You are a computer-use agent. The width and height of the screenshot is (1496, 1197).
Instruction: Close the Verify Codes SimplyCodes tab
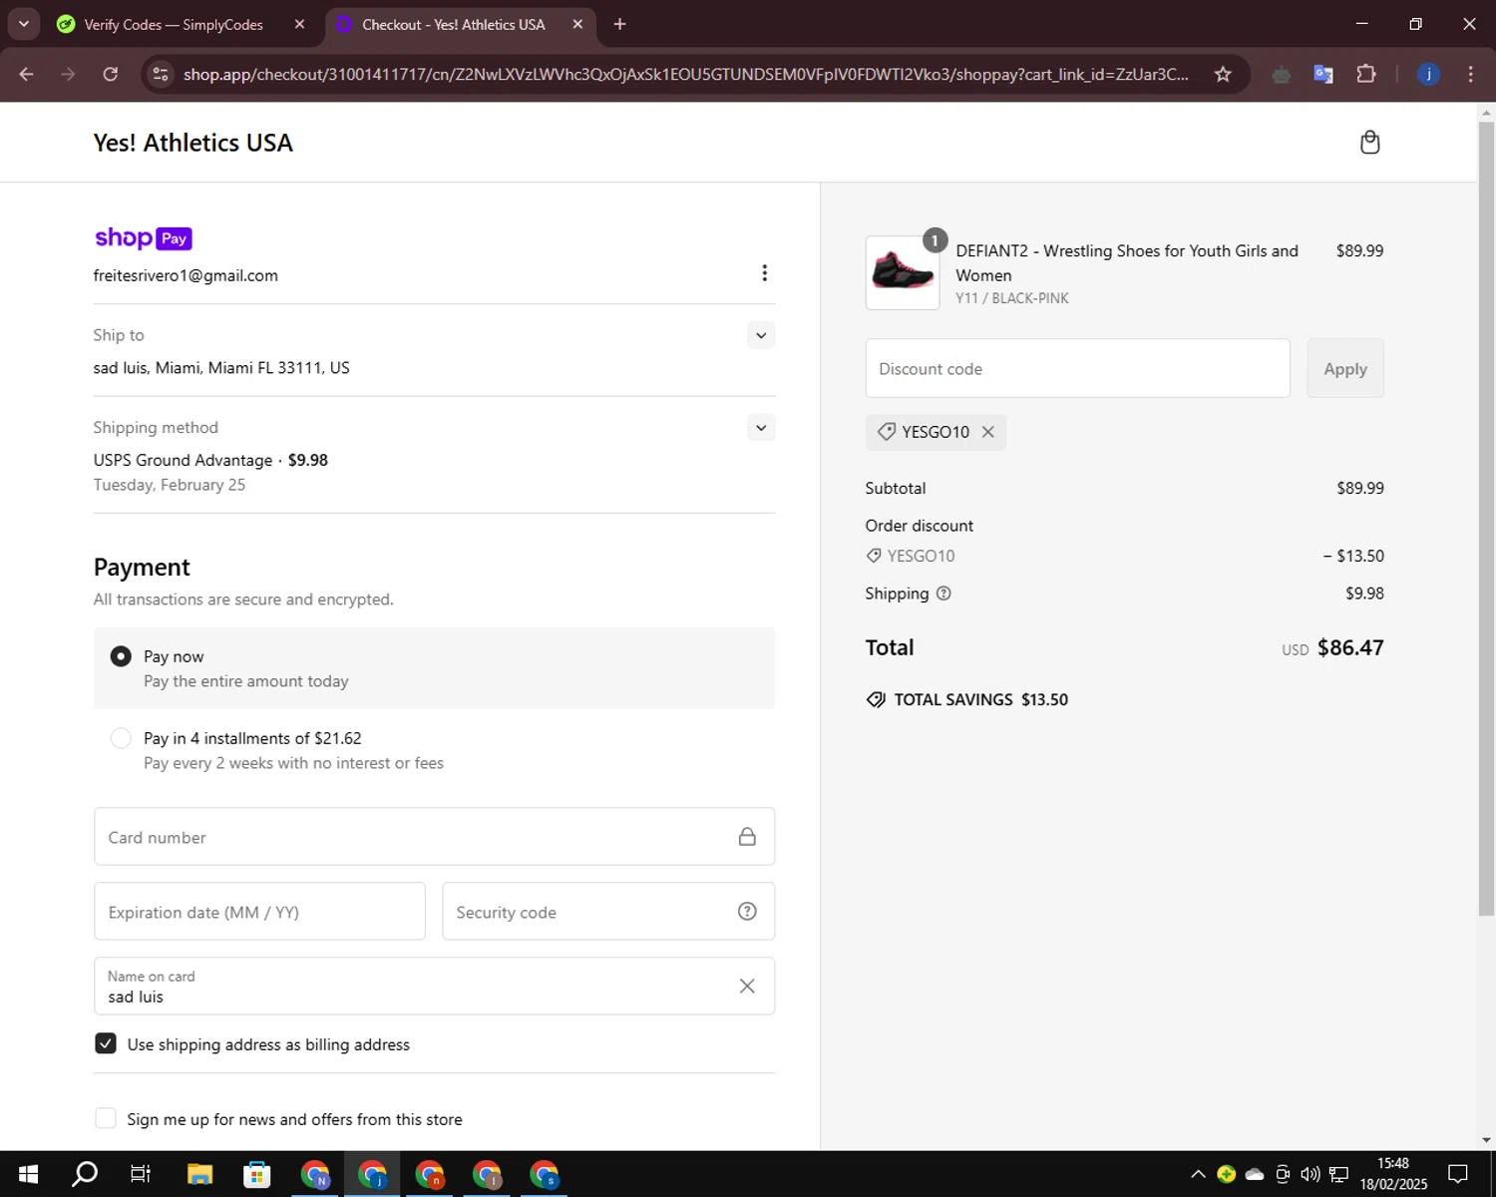point(299,24)
